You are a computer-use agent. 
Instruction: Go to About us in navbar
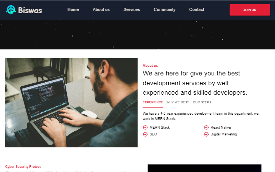[x=101, y=9]
